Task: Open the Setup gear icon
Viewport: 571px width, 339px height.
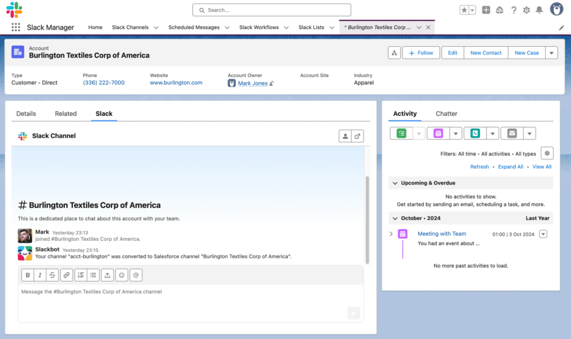Action: pos(526,10)
